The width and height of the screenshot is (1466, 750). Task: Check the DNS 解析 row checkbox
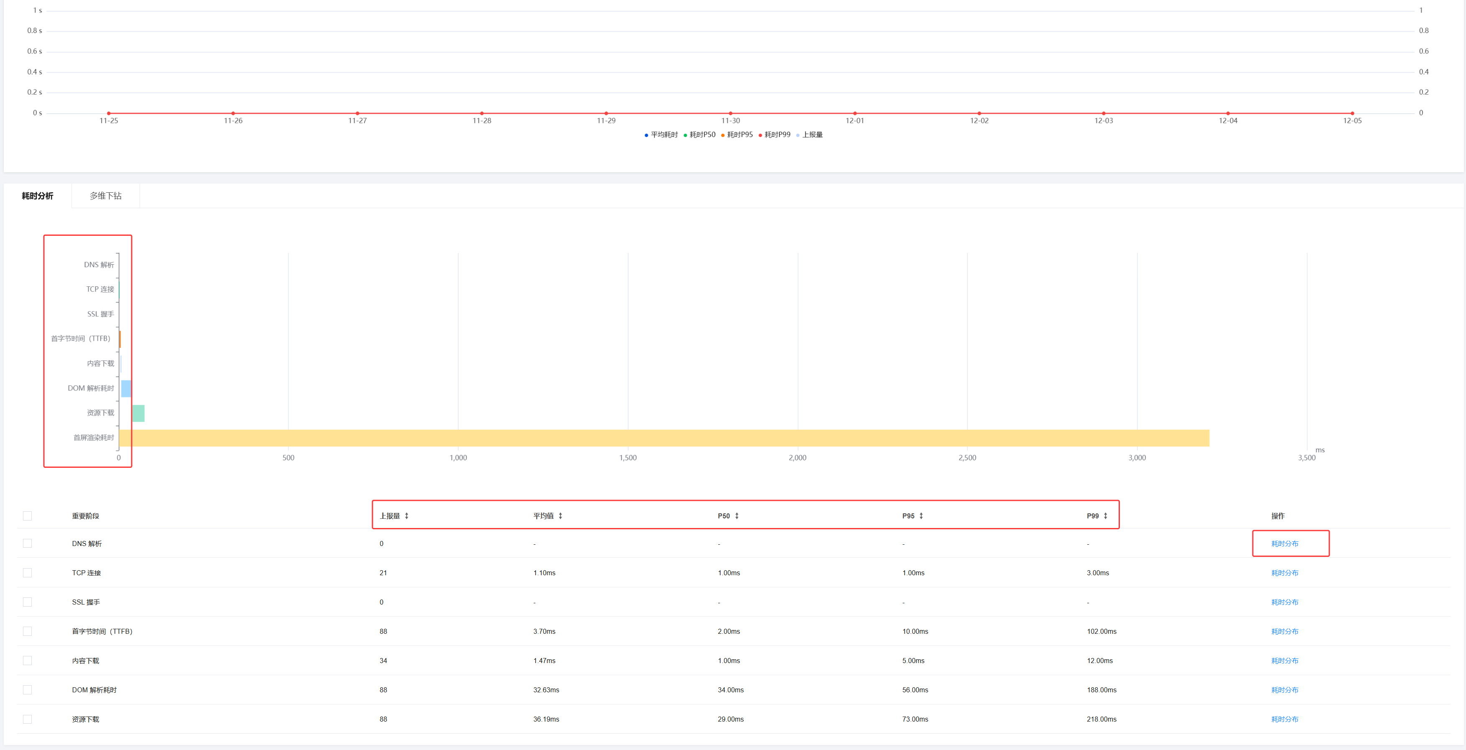27,543
